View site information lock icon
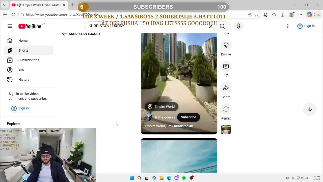The image size is (323, 182). [x=22, y=15]
